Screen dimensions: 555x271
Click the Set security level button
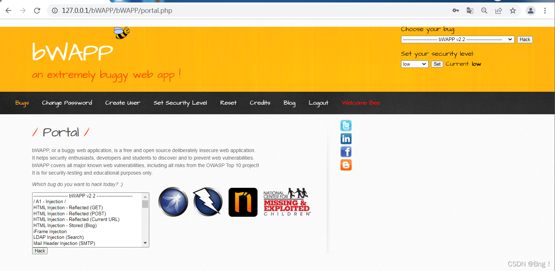437,64
